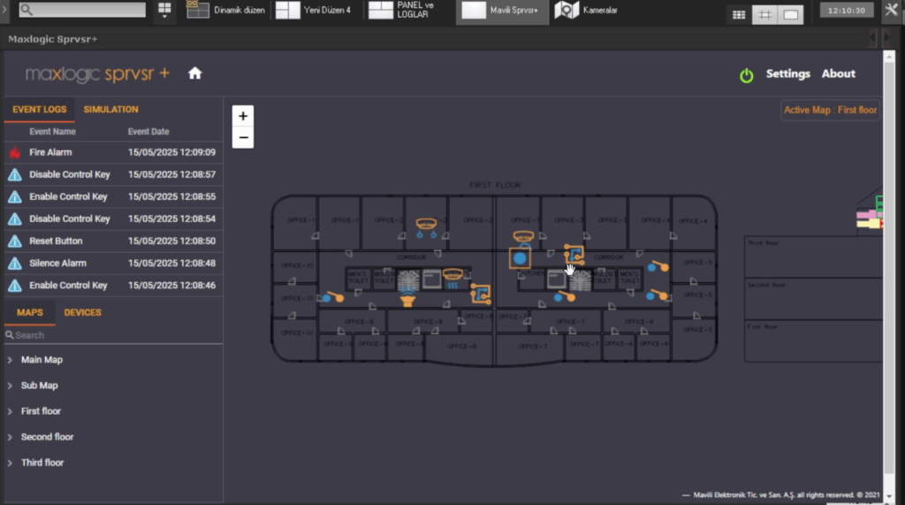Expand the First floor tree node
This screenshot has height=505, width=905.
[10, 411]
